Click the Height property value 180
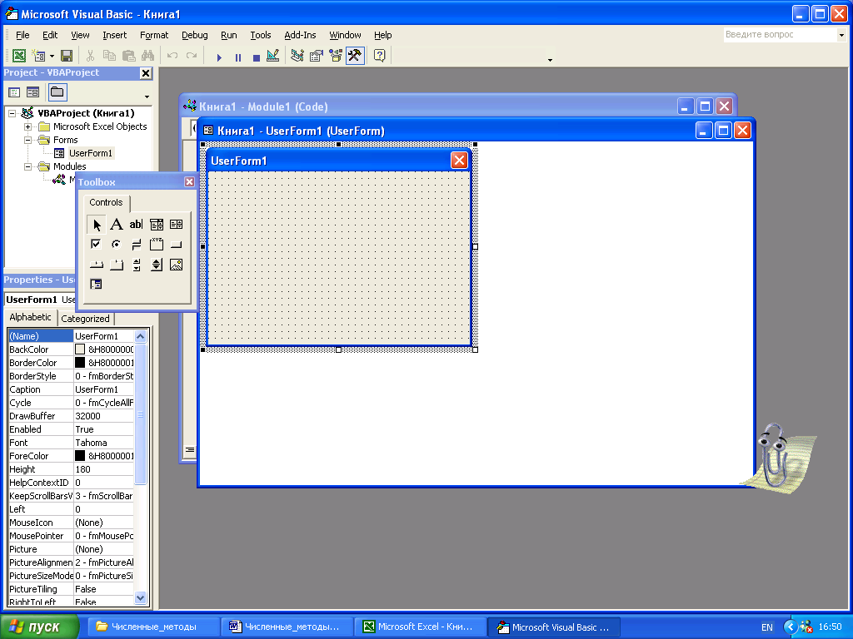The width and height of the screenshot is (853, 639). [103, 469]
